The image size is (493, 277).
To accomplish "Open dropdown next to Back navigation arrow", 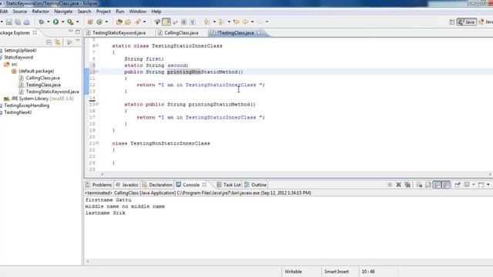I will tap(252, 22).
